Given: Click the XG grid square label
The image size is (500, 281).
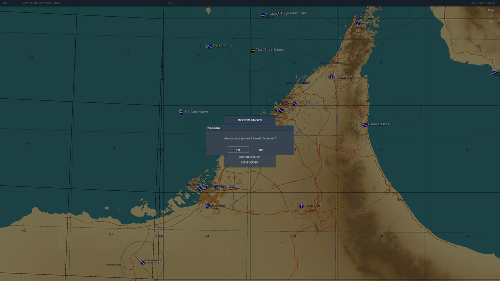Looking at the screenshot, I should [x=24, y=231].
